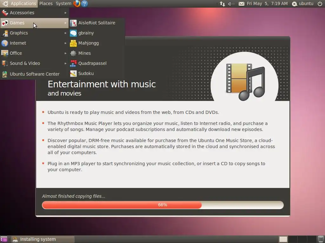325x243 pixels.
Task: Click the AisleRiot Solitaire icon
Action: [73, 23]
